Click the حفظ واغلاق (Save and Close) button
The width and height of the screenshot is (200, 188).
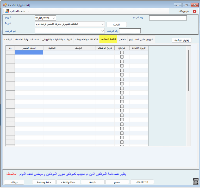[68, 182]
